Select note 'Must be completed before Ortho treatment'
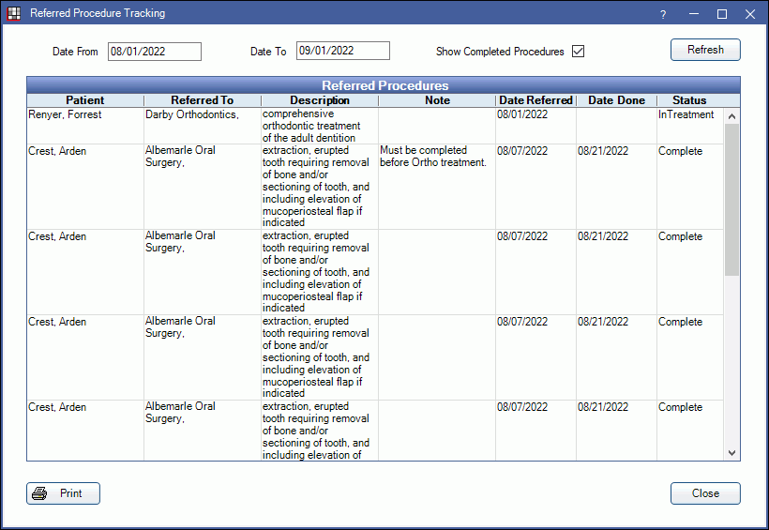This screenshot has width=769, height=530. coord(432,156)
